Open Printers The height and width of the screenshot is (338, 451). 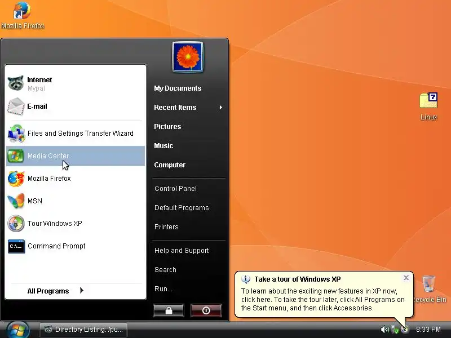tap(166, 227)
